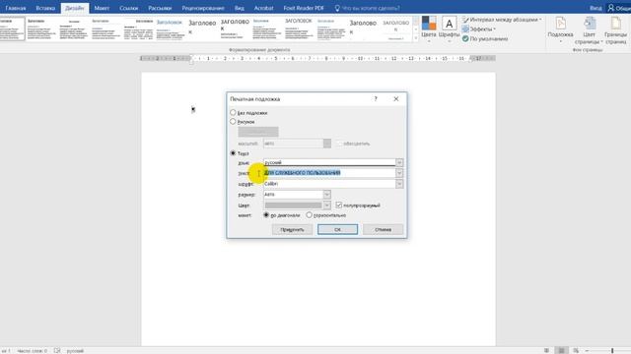This screenshot has height=354, width=631.
Task: Click the gray watermark color swatch
Action: pos(294,206)
